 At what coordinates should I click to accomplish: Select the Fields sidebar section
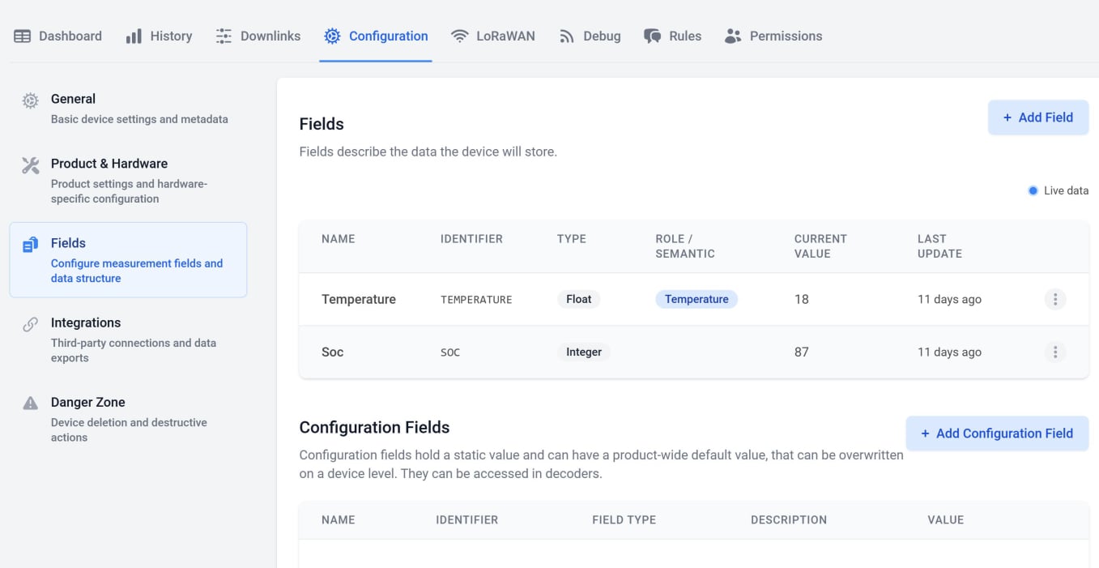pyautogui.click(x=128, y=259)
